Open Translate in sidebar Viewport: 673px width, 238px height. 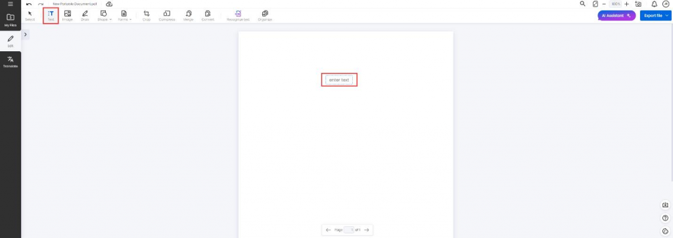(x=11, y=62)
